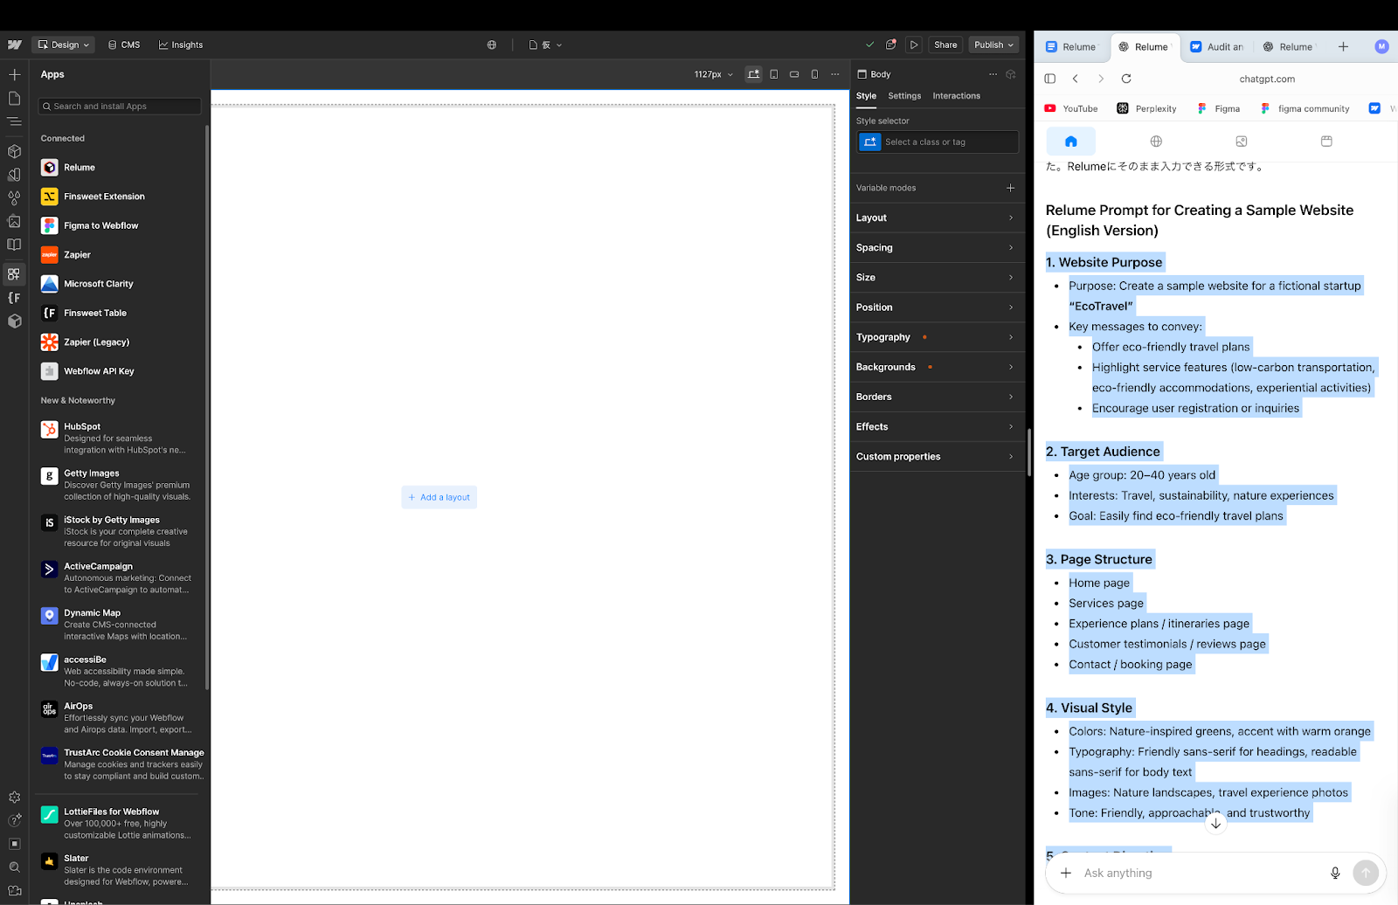
Task: Click the Finsweet {F sidebar icon
Action: pyautogui.click(x=14, y=298)
